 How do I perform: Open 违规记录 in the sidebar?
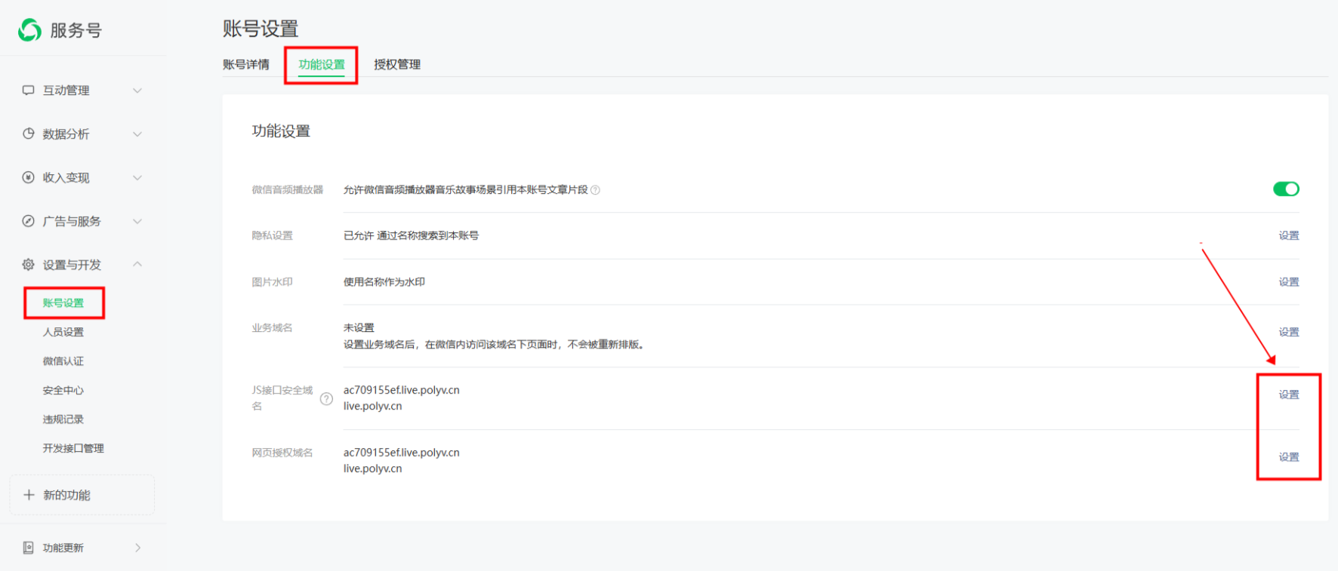click(x=63, y=419)
